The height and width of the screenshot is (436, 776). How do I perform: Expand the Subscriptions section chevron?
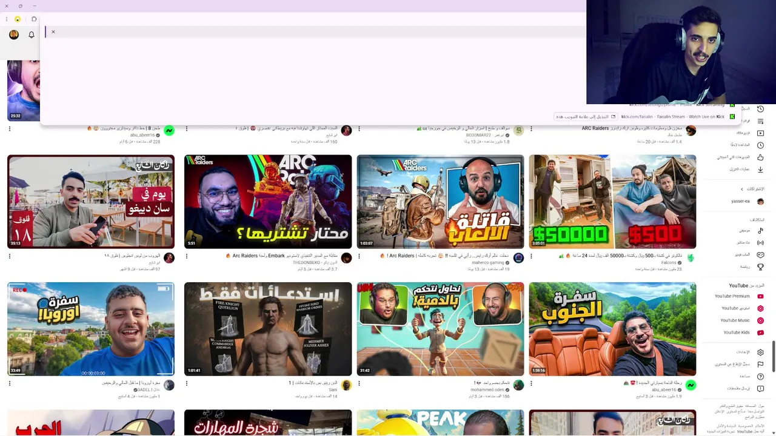point(741,189)
